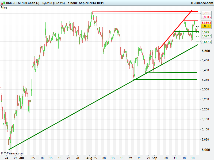
Task: Click the 6,350 price axis value
Action: 206,80
